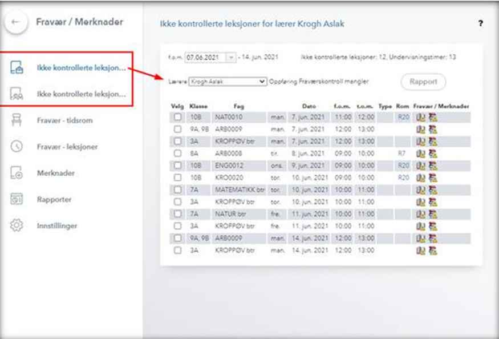This screenshot has width=499, height=339.
Task: Check the KRO0020 lesson row checkbox
Action: [x=178, y=177]
